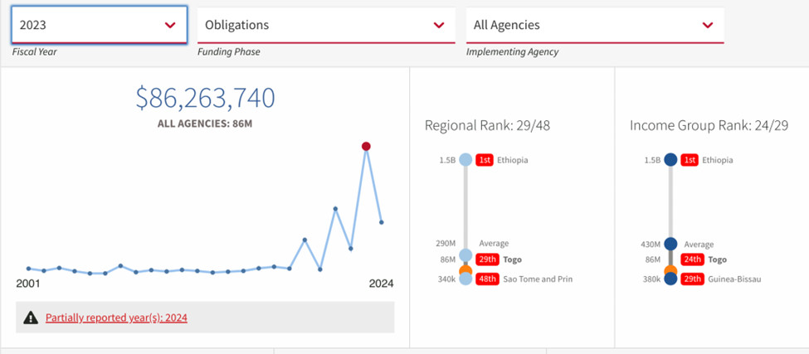Click the Partially reported year(s): 2024 link

[x=116, y=318]
